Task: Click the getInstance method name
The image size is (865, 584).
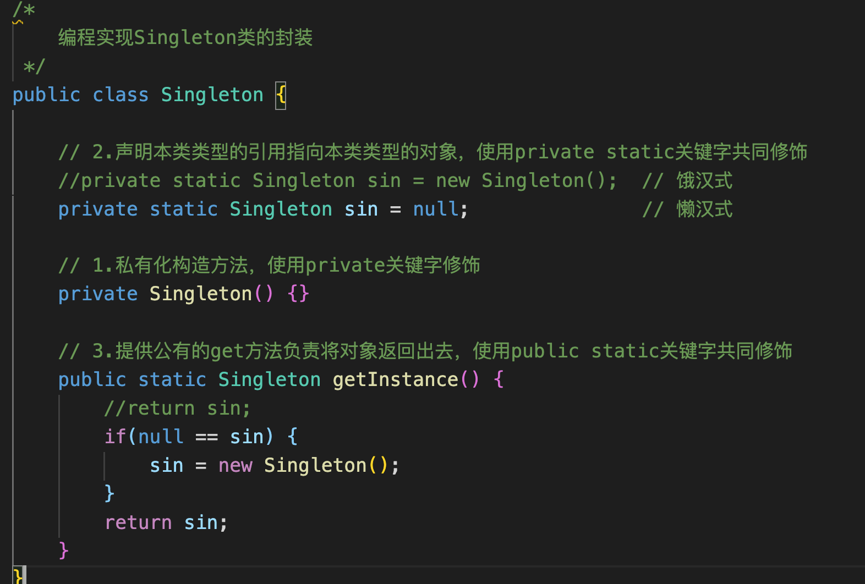Action: click(395, 379)
